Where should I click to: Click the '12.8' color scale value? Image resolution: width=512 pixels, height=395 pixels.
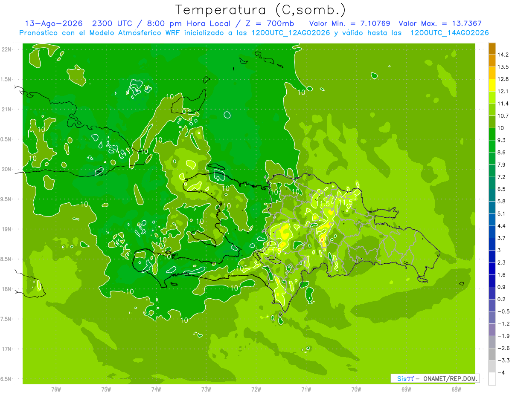tap(503, 79)
